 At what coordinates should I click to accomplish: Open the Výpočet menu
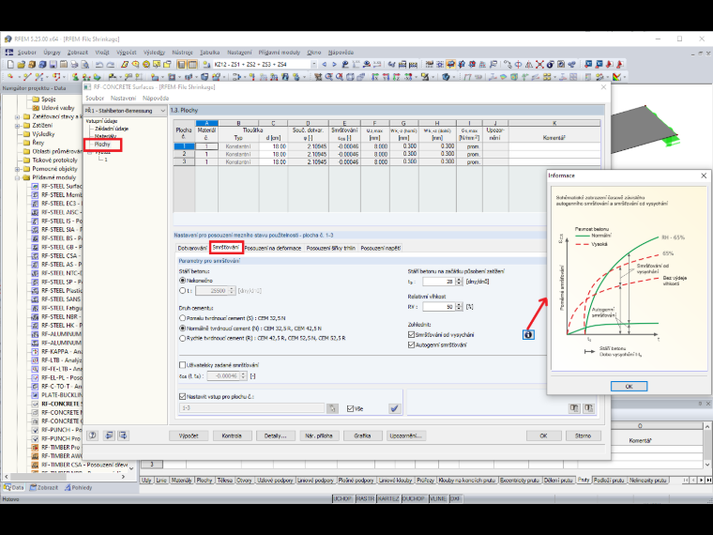pos(126,53)
